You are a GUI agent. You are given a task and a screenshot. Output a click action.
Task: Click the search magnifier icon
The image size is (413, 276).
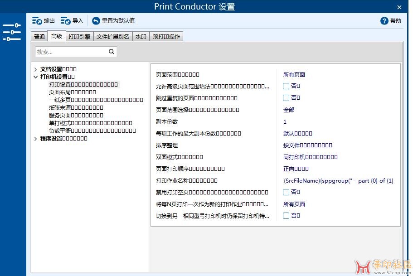112,52
